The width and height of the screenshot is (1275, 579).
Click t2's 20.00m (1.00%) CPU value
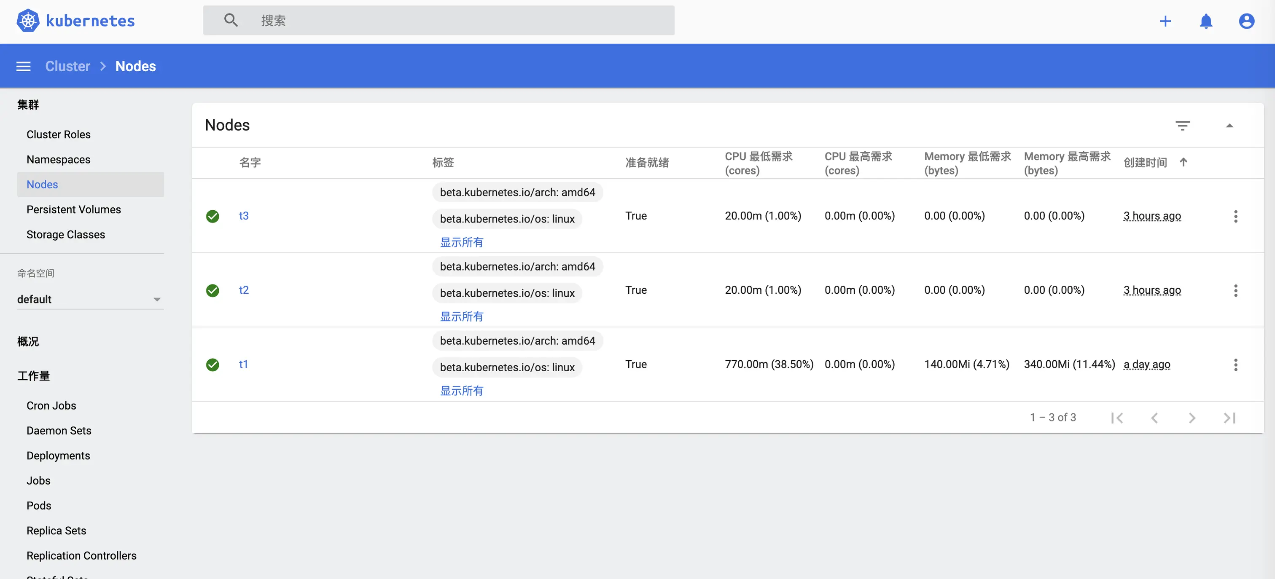763,290
